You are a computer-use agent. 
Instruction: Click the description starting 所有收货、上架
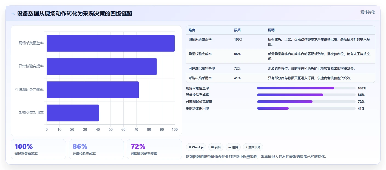(319, 42)
